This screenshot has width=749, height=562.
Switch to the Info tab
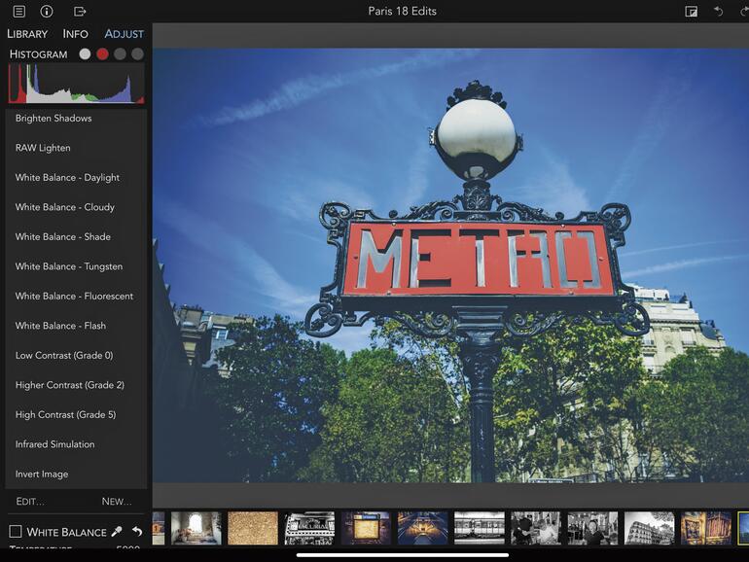click(76, 34)
